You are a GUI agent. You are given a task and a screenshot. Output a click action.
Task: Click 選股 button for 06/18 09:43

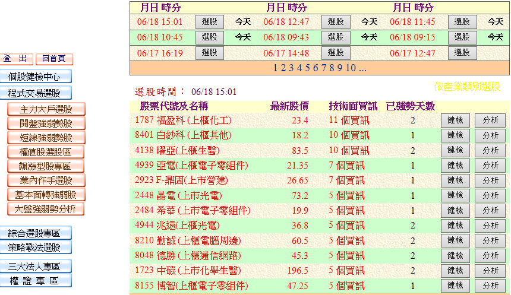point(336,37)
